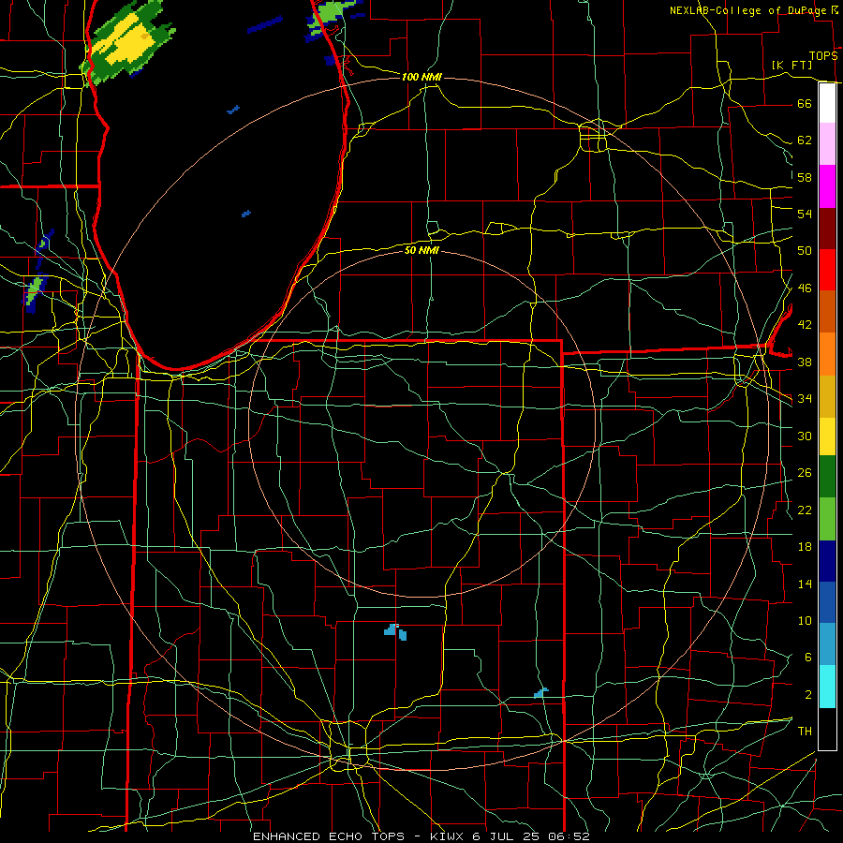
Task: Click the "58" legend value
Action: [x=805, y=177]
